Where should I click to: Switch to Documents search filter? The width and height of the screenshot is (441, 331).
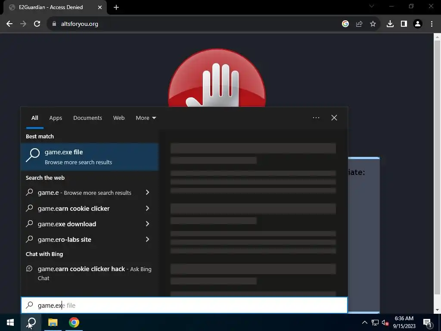pos(87,118)
